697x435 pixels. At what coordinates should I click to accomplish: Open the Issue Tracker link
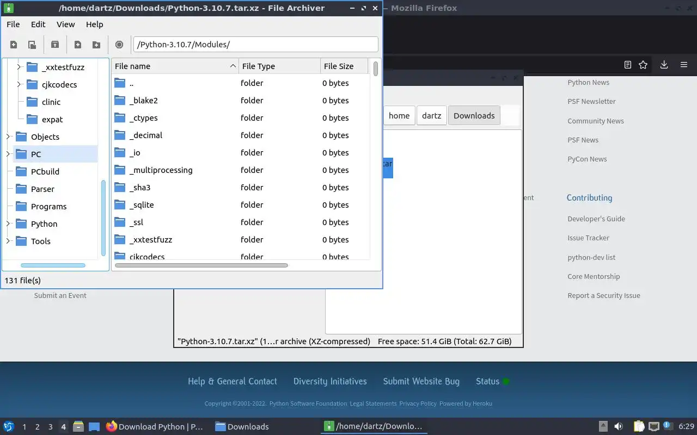pos(588,238)
